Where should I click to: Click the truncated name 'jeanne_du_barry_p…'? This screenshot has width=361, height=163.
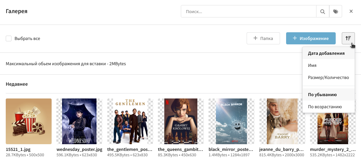point(282,150)
